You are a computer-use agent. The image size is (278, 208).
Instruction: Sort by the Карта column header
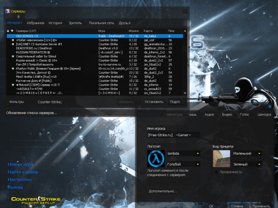(x=155, y=31)
